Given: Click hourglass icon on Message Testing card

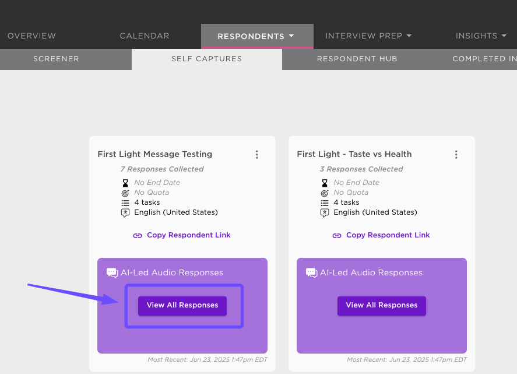Looking at the screenshot, I should point(125,183).
